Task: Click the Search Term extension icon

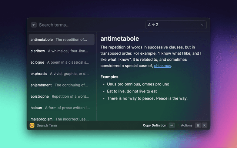Action: click(32, 125)
